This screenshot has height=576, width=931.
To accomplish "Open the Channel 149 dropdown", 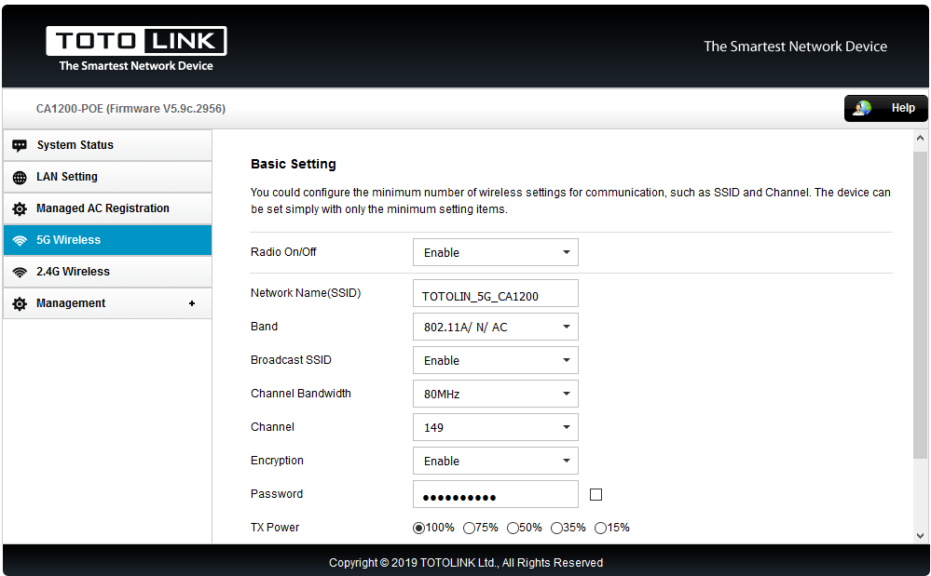I will tap(495, 427).
